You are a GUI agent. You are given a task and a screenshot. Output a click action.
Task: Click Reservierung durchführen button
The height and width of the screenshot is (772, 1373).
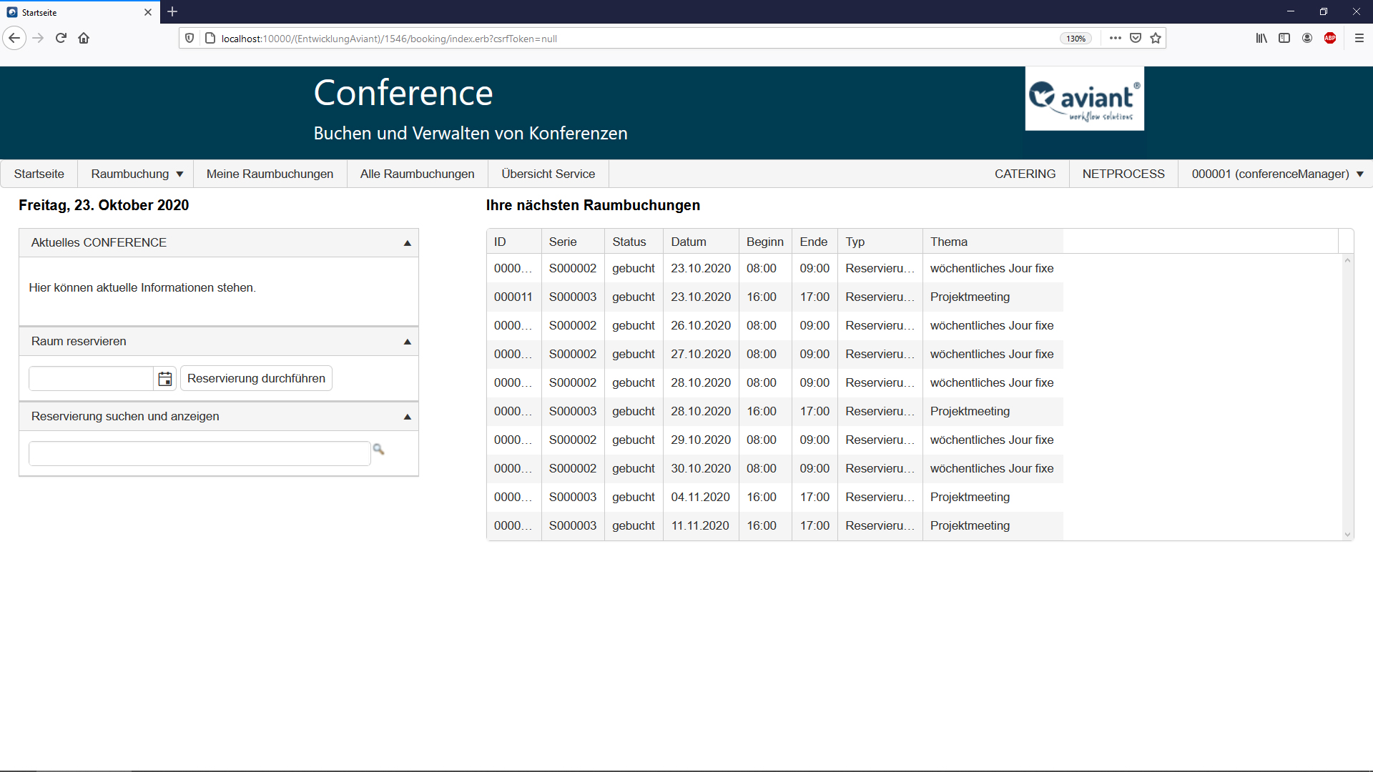pos(256,378)
